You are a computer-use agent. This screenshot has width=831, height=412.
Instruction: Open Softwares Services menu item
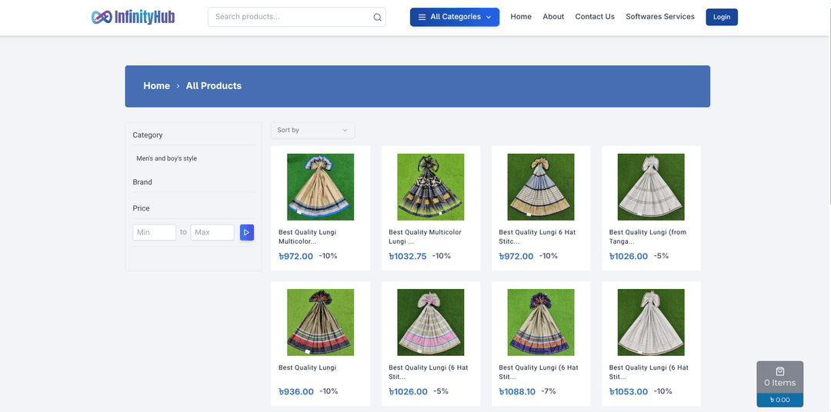[x=659, y=17]
